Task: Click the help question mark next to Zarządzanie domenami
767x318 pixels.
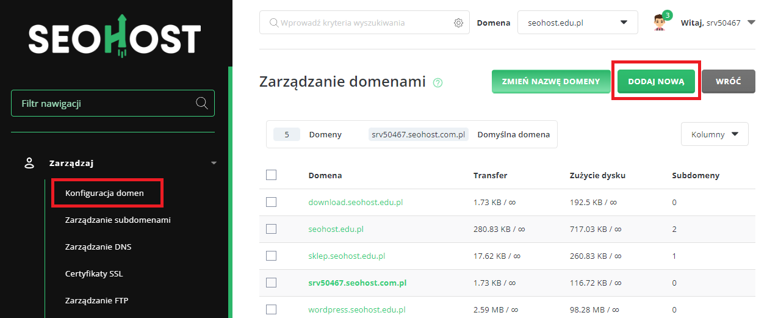Action: (438, 82)
